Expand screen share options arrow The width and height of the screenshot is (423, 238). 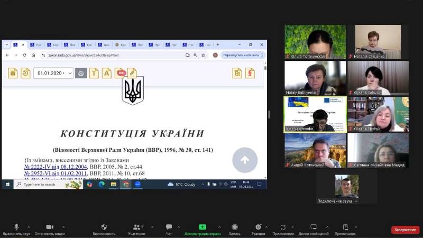point(219,227)
